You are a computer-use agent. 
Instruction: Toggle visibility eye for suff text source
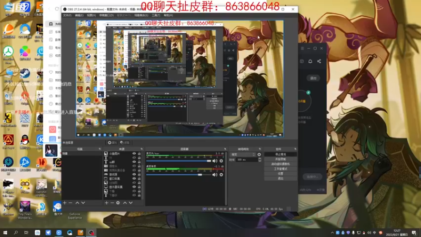134,162
